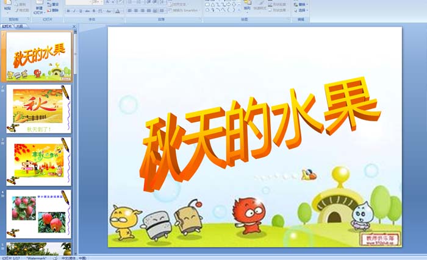
Task: Click the Clear Formatting icon
Action: (120, 2)
